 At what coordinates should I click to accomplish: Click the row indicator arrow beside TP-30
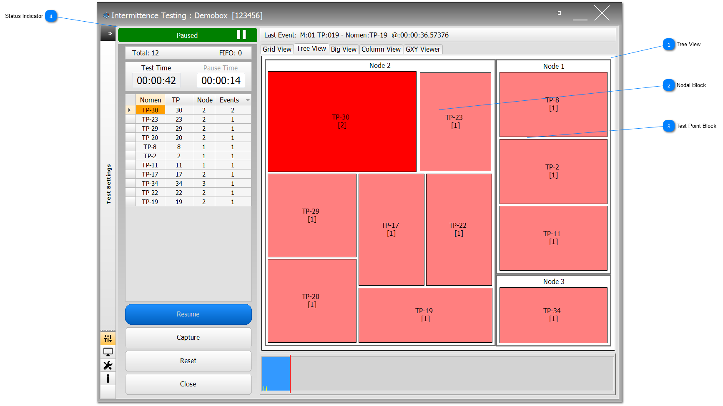pos(130,110)
